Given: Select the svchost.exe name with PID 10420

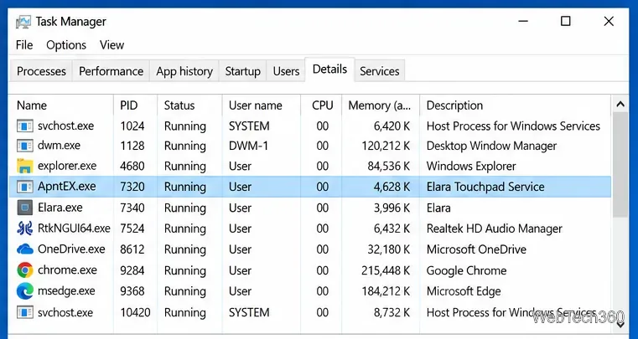Looking at the screenshot, I should pyautogui.click(x=65, y=312).
